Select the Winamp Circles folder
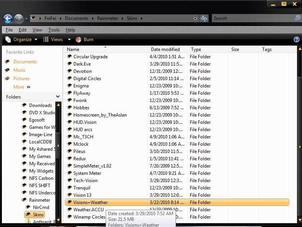Image resolution: width=302 pixels, height=227 pixels. point(89,217)
